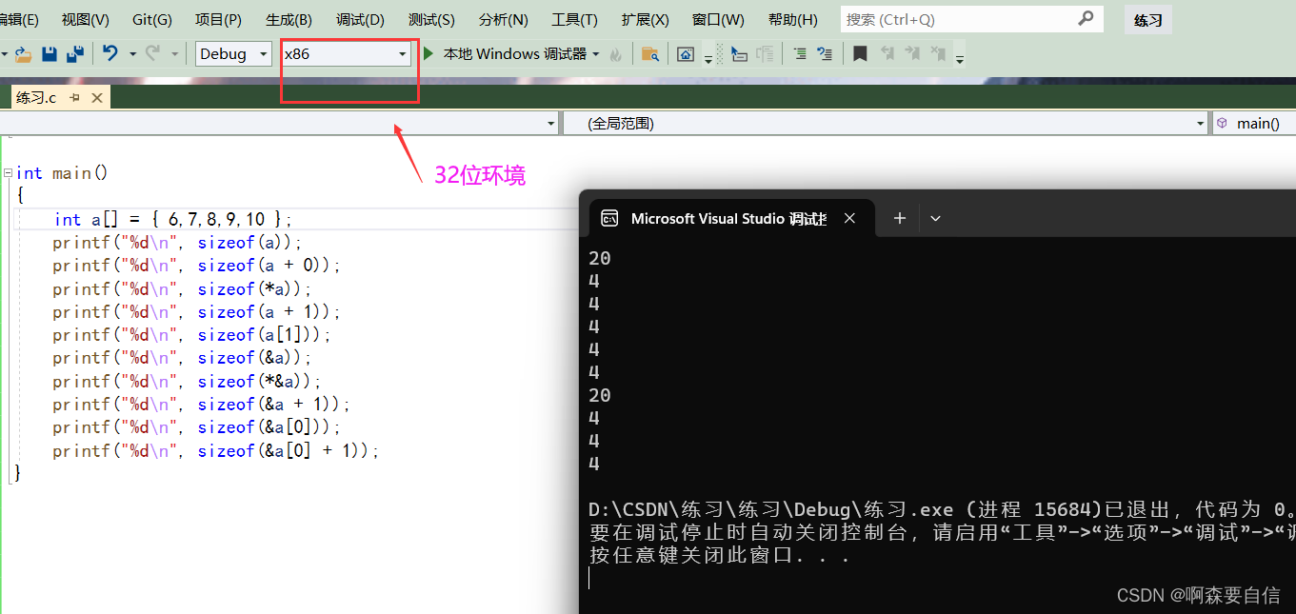Click the first 20 output in console

600,258
